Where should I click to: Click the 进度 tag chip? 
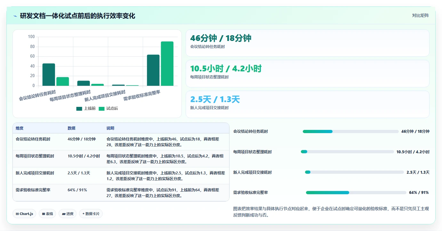[68, 214]
